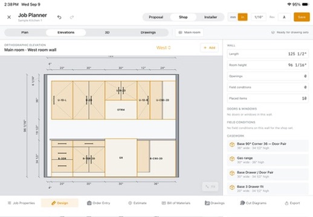The height and width of the screenshot is (217, 313).
Task: Open Job Properties
Action: pos(21,203)
